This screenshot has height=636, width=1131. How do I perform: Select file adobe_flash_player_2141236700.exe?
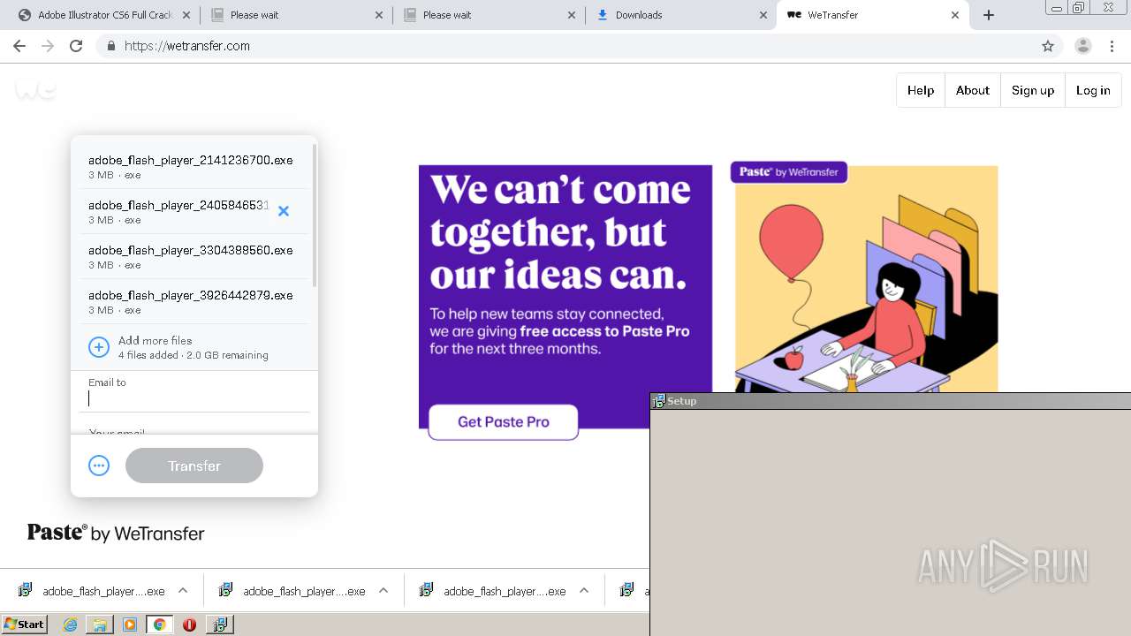tap(194, 166)
